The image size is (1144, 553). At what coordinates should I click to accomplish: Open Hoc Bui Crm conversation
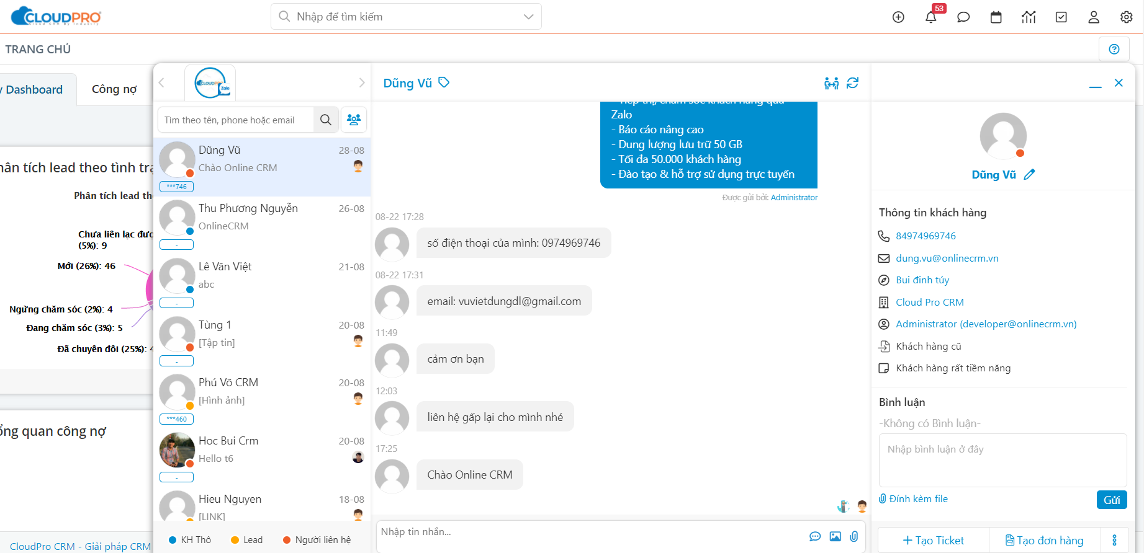click(x=262, y=458)
